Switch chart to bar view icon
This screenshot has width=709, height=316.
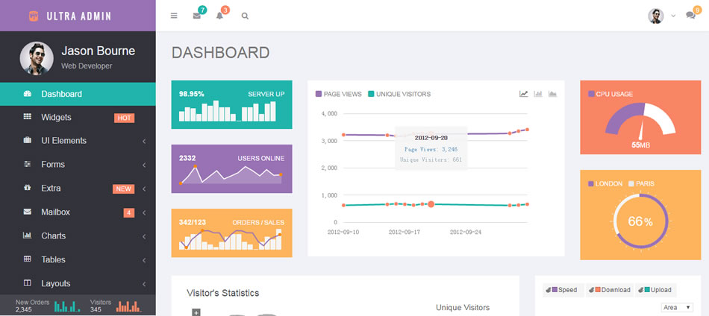(538, 94)
